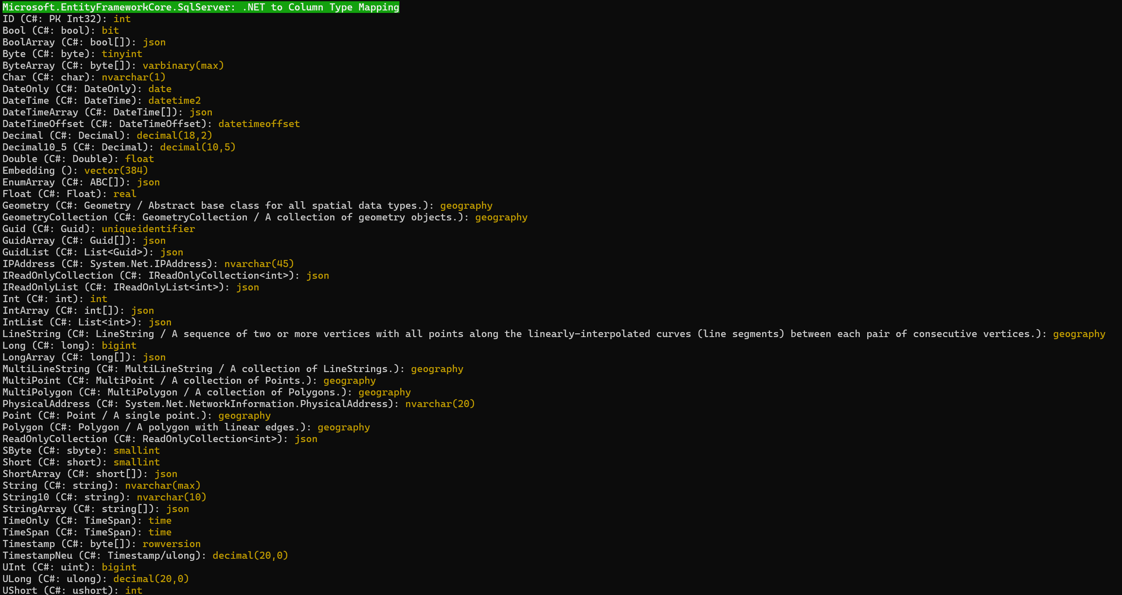The width and height of the screenshot is (1122, 595).
Task: Click 'nvarchar(20)' on the PhysicalAddress line
Action: [439, 403]
